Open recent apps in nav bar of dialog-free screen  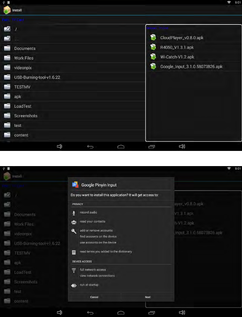pos(152,147)
